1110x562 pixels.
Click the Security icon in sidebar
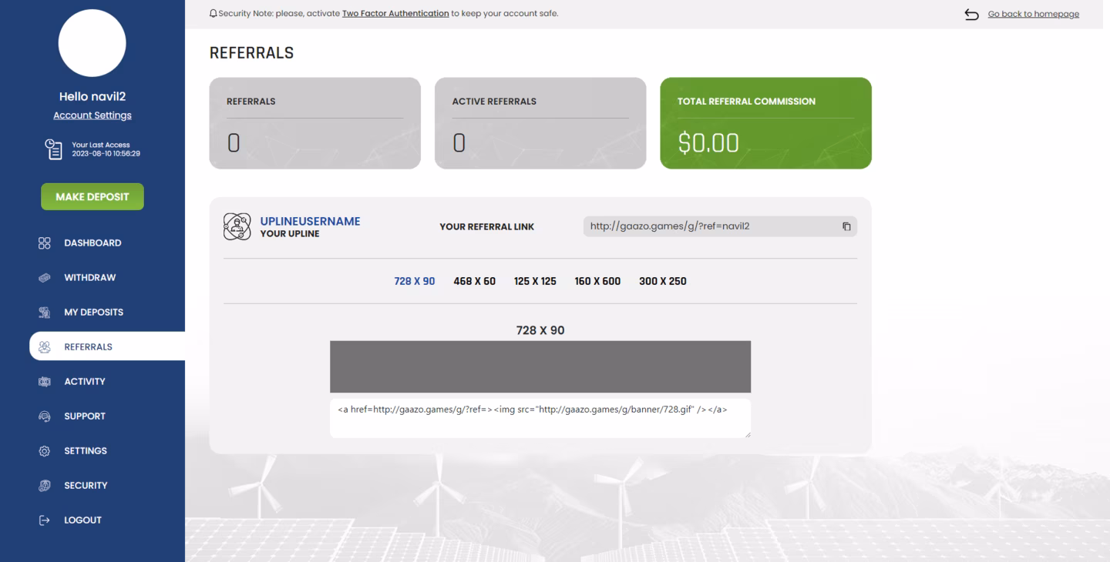click(x=44, y=485)
